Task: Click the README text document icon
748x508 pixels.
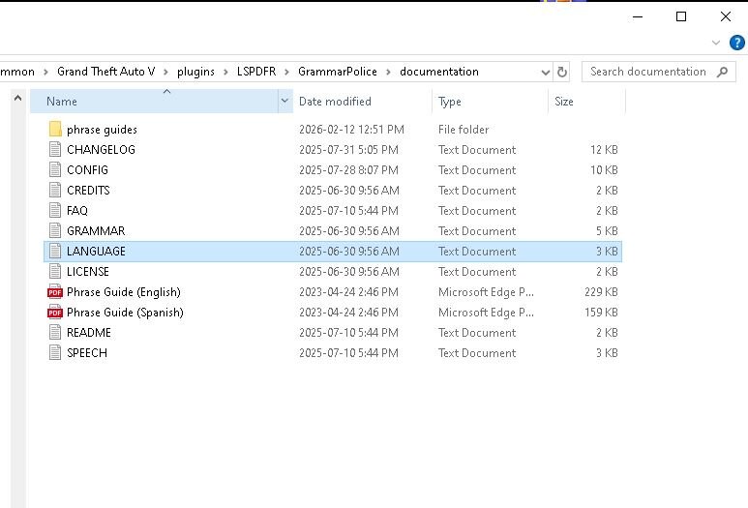Action: 55,333
